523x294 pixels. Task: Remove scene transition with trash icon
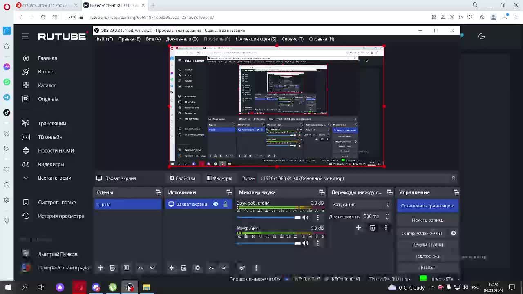pyautogui.click(x=373, y=228)
